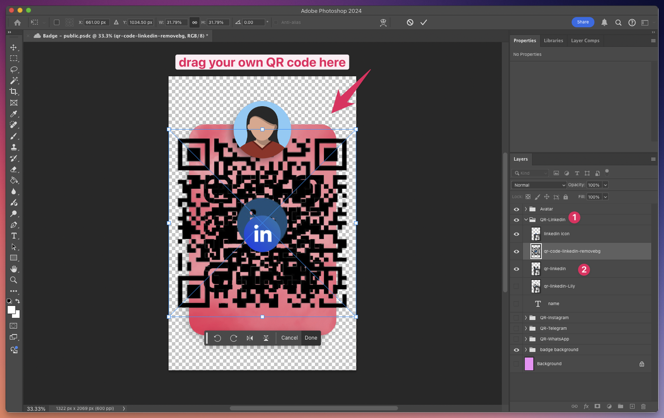The width and height of the screenshot is (664, 418).
Task: Select the Spot Healing Brush tool
Action: [x=14, y=125]
